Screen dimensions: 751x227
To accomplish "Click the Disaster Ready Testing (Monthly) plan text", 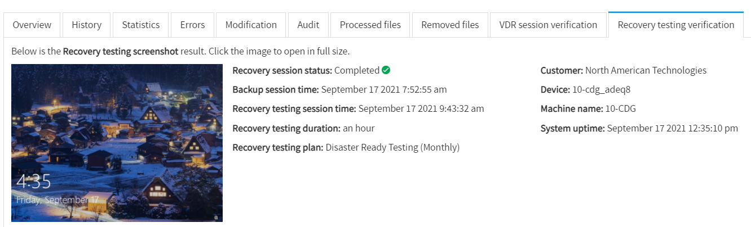I will pyautogui.click(x=393, y=147).
